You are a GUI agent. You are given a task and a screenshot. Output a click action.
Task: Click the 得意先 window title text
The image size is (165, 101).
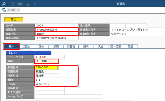tap(121, 4)
